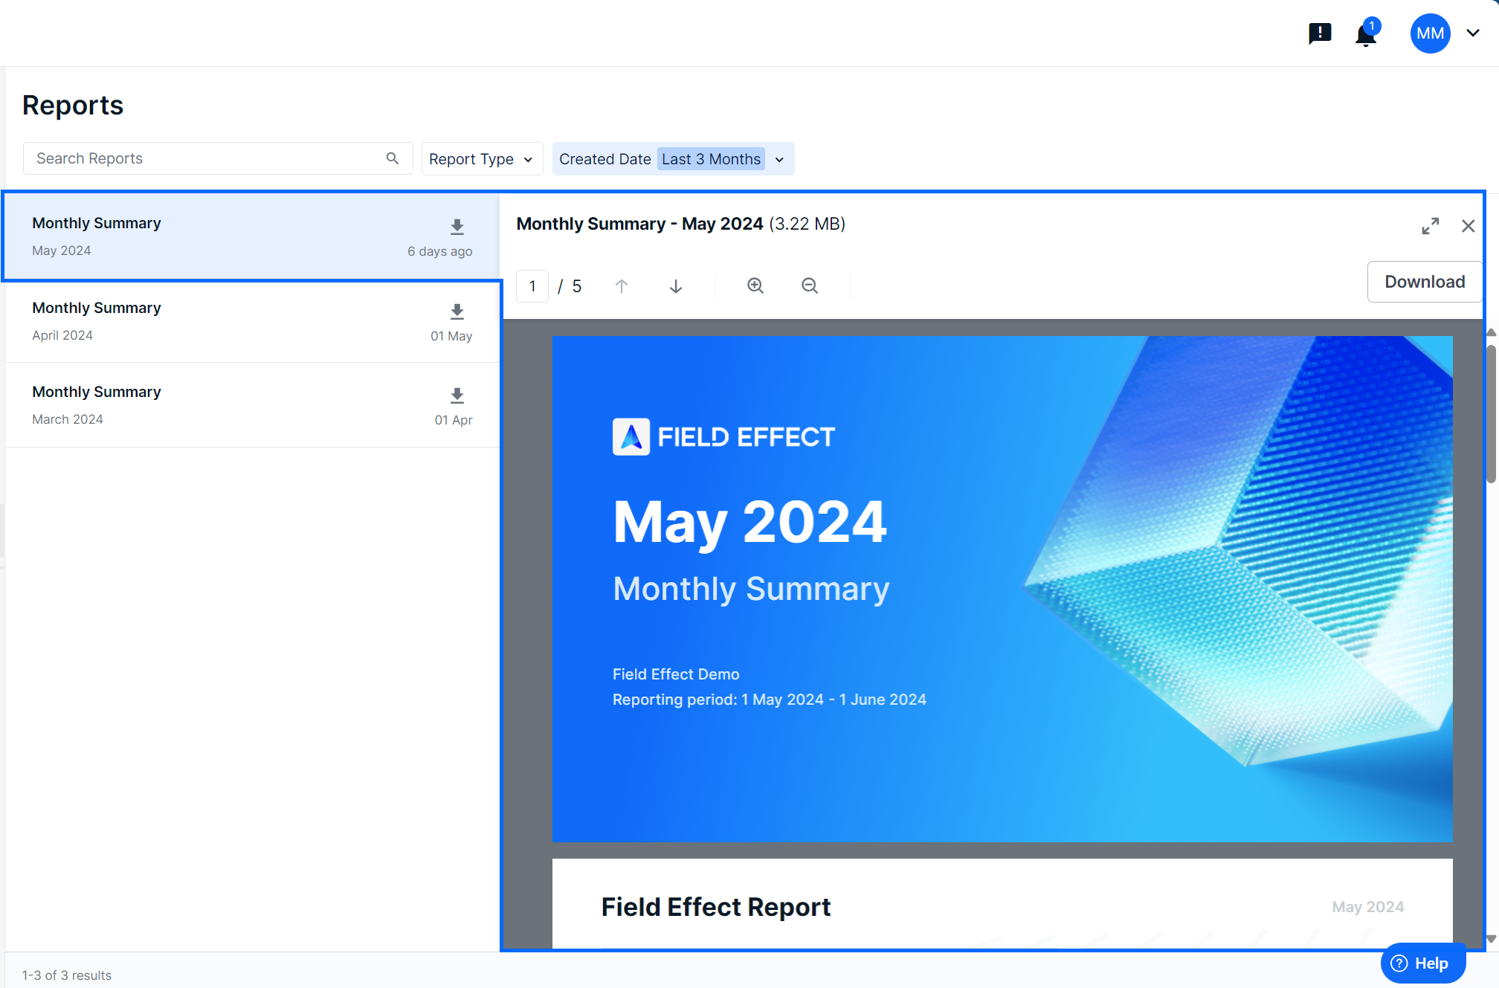Image resolution: width=1499 pixels, height=988 pixels.
Task: Open the Report Type dropdown
Action: [481, 159]
